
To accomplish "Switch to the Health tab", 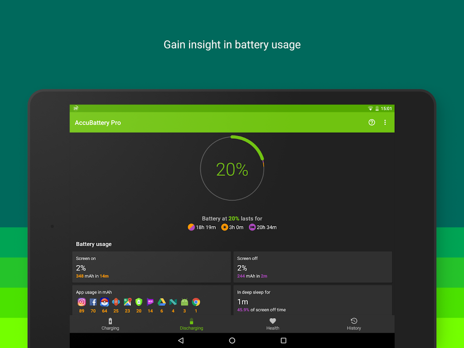I will (x=273, y=324).
